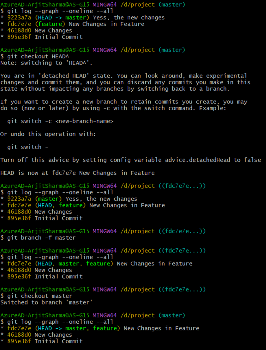Click the line 'If you want to create a new branch'
Viewport: 266px width, 350px height.
pyautogui.click(x=124, y=102)
